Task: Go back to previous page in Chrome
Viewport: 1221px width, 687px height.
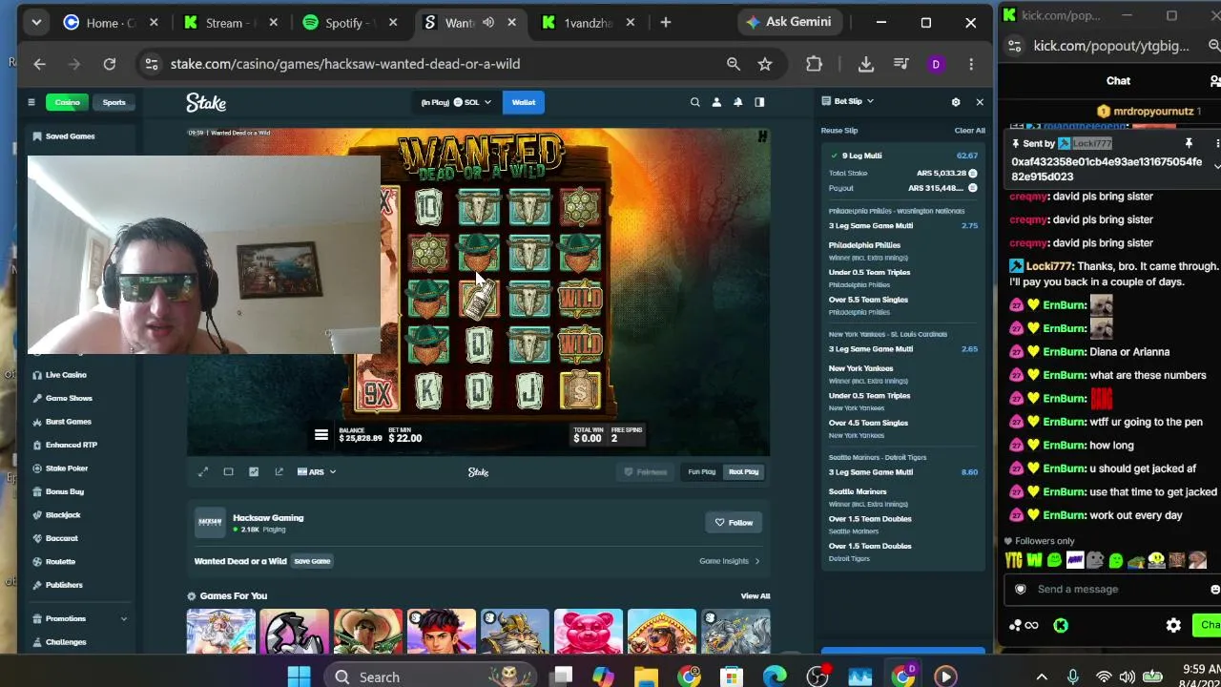Action: click(39, 64)
